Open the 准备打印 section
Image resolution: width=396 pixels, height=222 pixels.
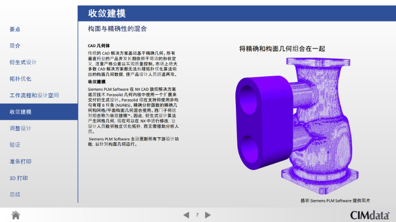coord(20,161)
